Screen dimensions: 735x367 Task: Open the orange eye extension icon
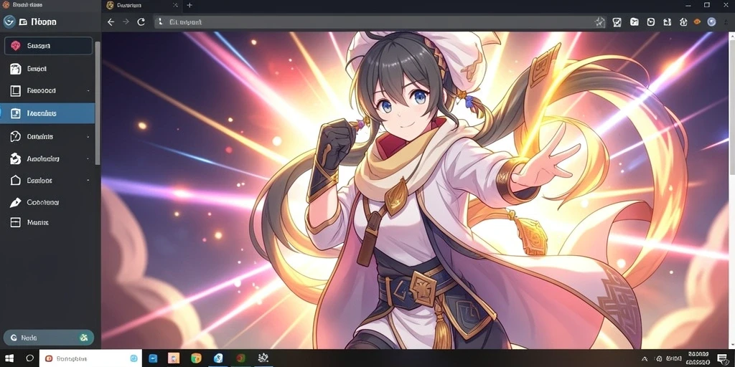tap(696, 22)
